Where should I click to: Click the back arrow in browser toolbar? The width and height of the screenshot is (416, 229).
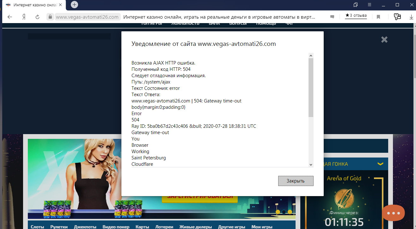[x=10, y=17]
